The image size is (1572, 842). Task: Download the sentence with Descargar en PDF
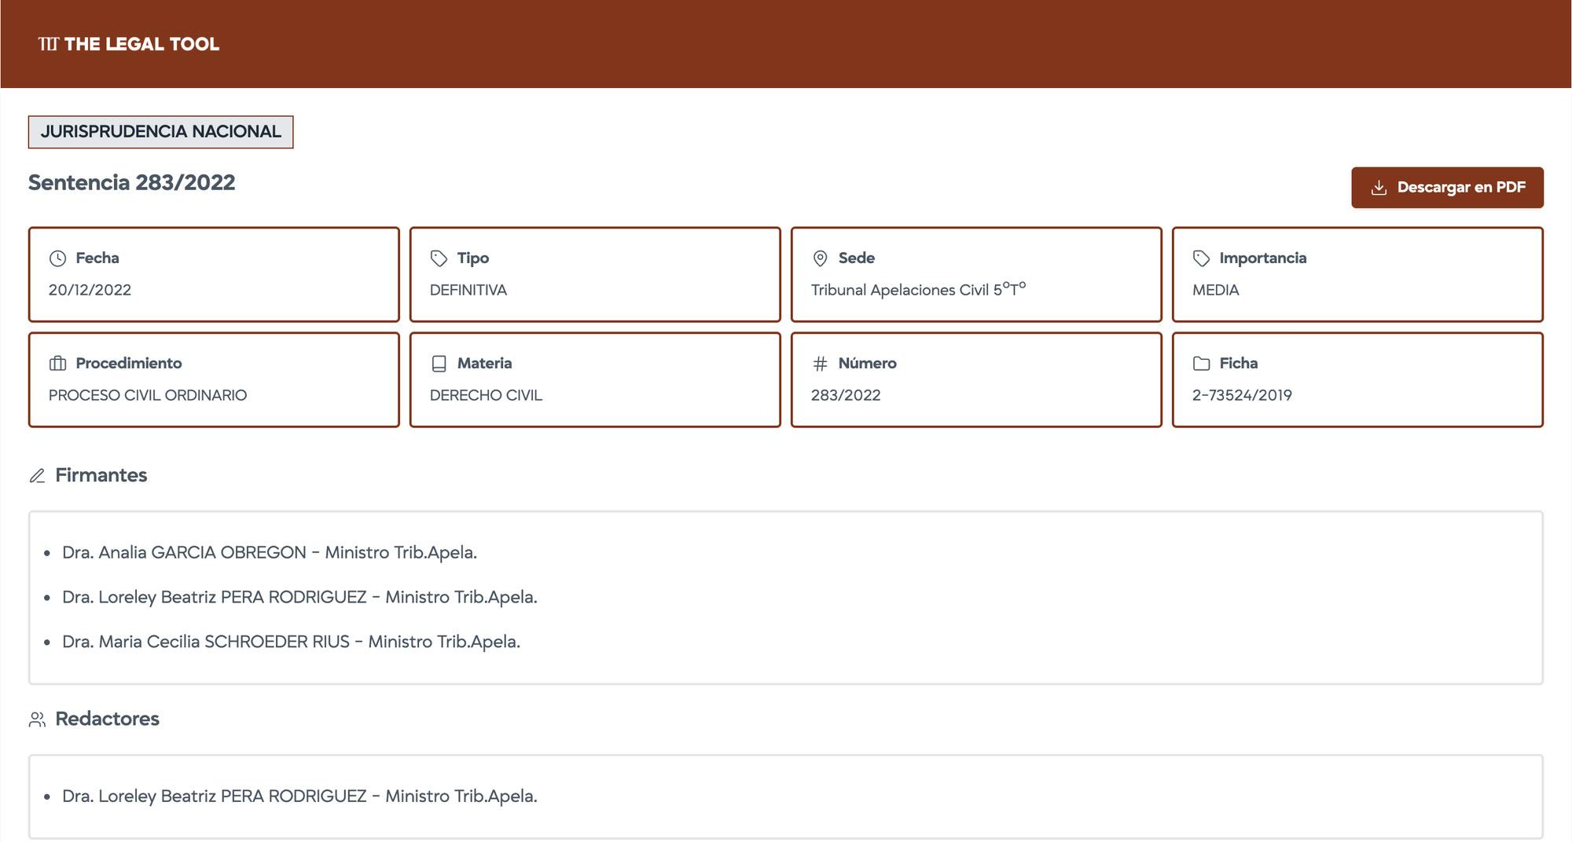[1447, 188]
